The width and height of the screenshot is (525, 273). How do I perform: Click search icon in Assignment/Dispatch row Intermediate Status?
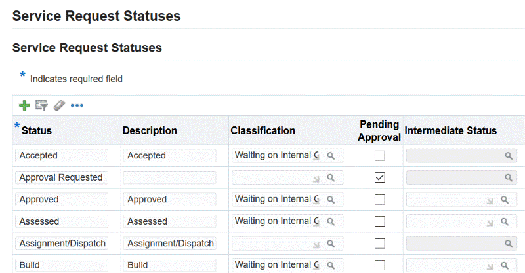coord(508,244)
